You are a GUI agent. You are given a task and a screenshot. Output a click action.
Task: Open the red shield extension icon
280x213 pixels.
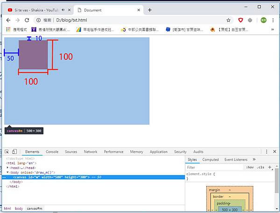tap(240, 20)
